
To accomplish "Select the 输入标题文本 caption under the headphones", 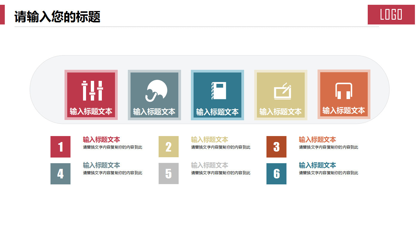I will (344, 111).
